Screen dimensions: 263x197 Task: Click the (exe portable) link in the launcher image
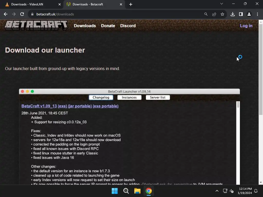pyautogui.click(x=106, y=106)
